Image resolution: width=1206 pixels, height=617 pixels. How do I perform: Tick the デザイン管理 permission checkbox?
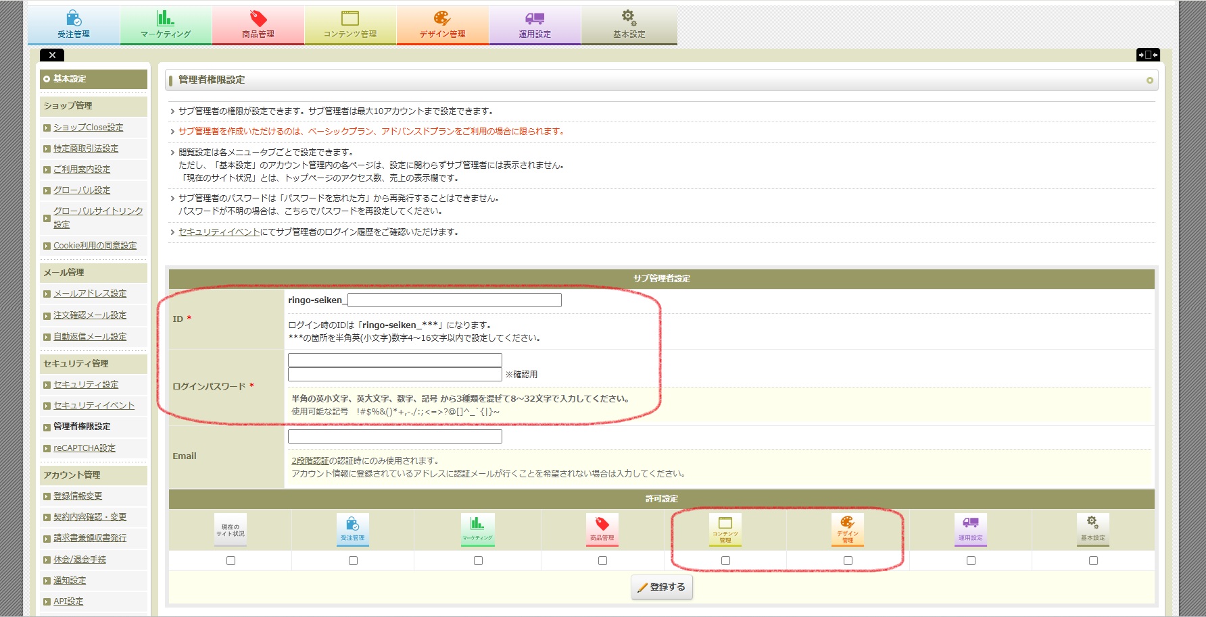pyautogui.click(x=848, y=560)
